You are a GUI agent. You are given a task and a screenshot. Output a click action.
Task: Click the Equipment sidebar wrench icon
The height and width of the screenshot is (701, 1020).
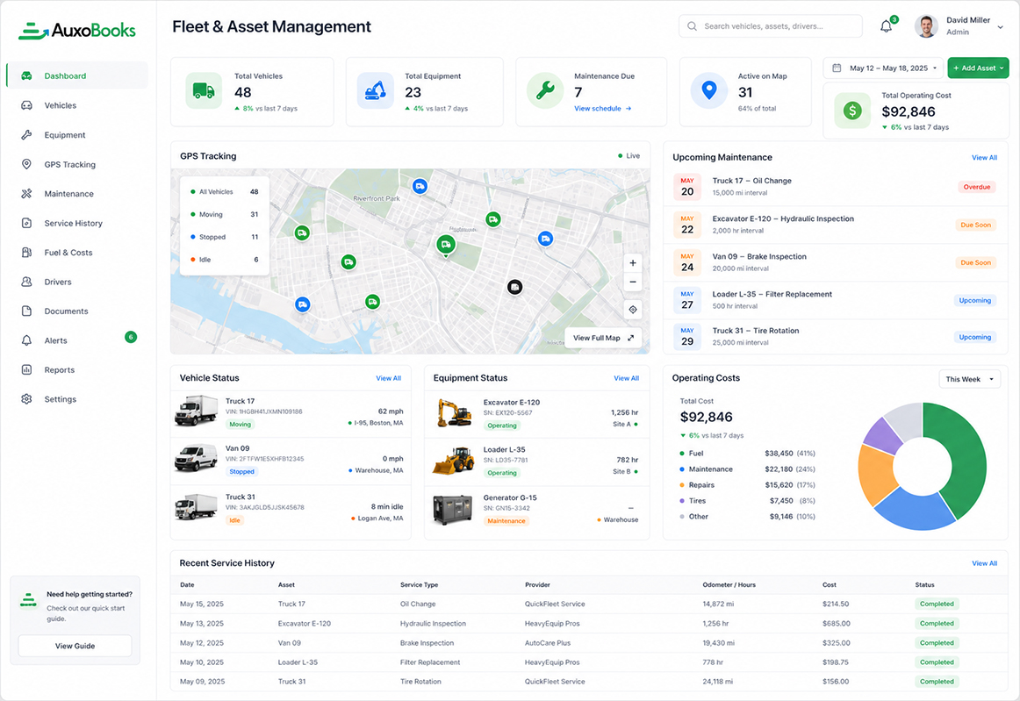[26, 134]
